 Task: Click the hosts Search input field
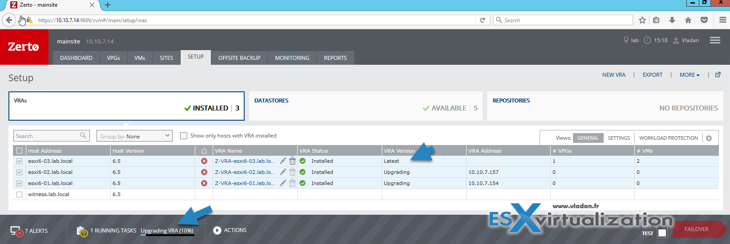point(52,136)
